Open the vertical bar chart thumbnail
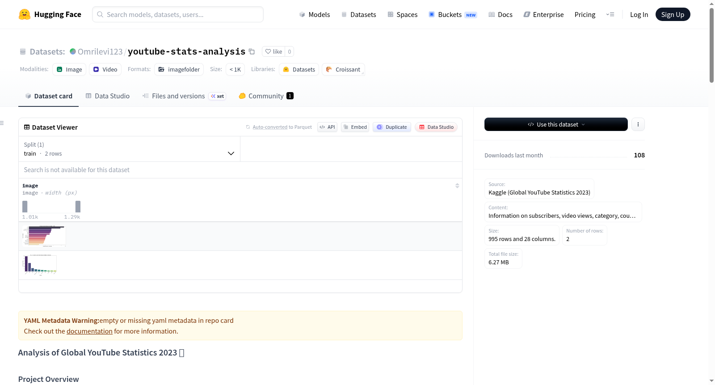 click(40, 265)
